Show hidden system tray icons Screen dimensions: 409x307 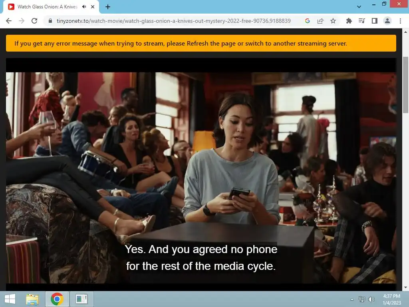coord(352,299)
